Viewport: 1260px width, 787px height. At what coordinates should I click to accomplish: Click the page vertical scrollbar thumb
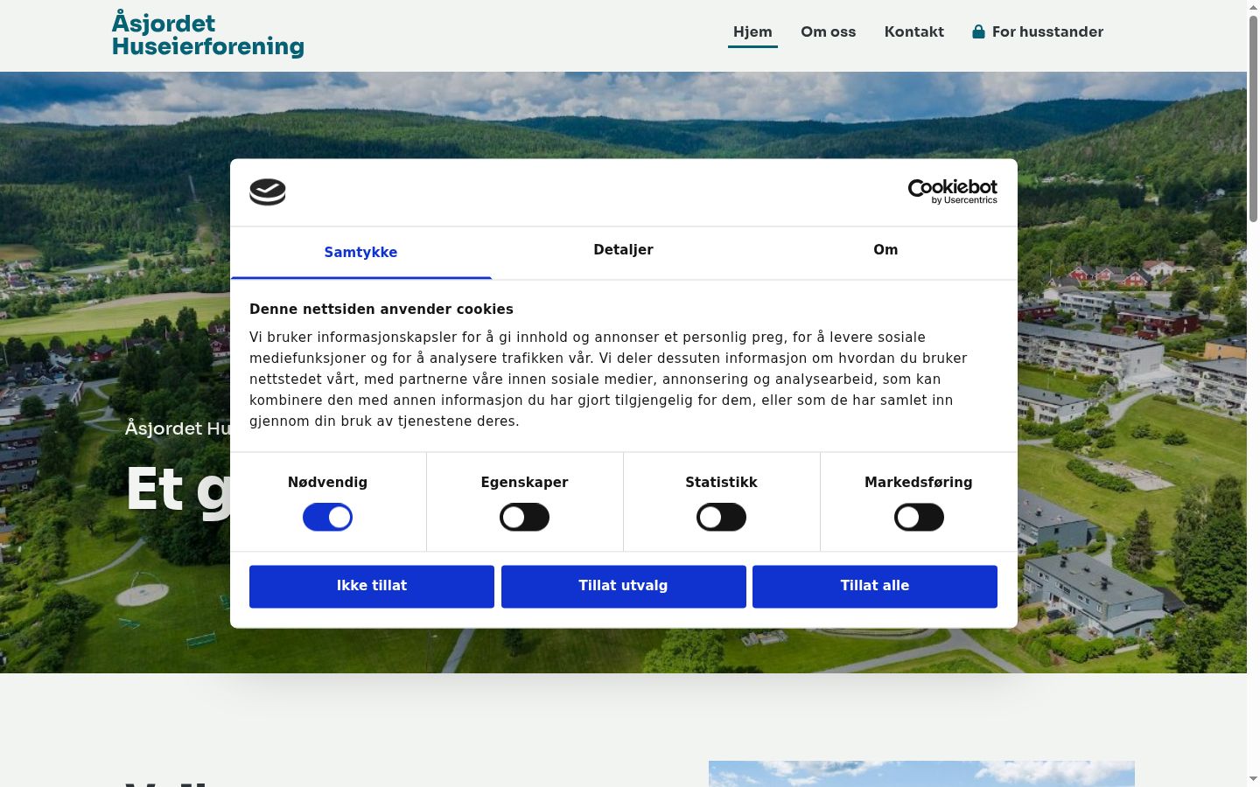1253,118
